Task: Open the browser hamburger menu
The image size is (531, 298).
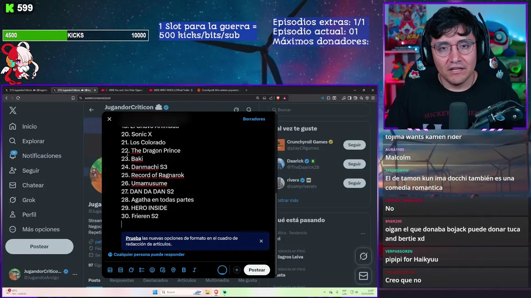Action: coord(373,98)
